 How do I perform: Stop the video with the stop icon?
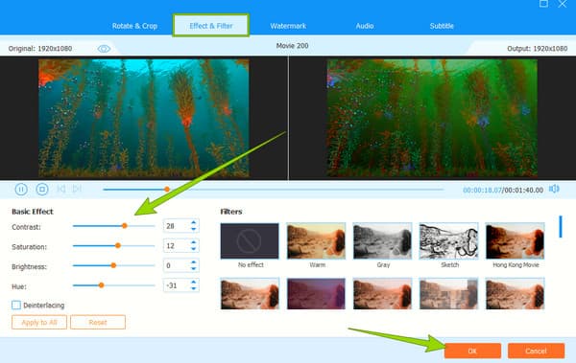(x=42, y=190)
